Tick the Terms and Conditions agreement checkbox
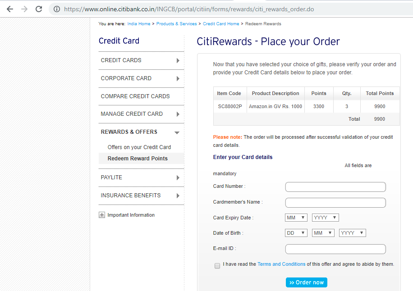 217,266
